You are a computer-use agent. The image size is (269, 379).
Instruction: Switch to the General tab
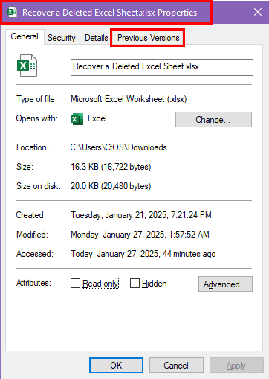click(25, 36)
